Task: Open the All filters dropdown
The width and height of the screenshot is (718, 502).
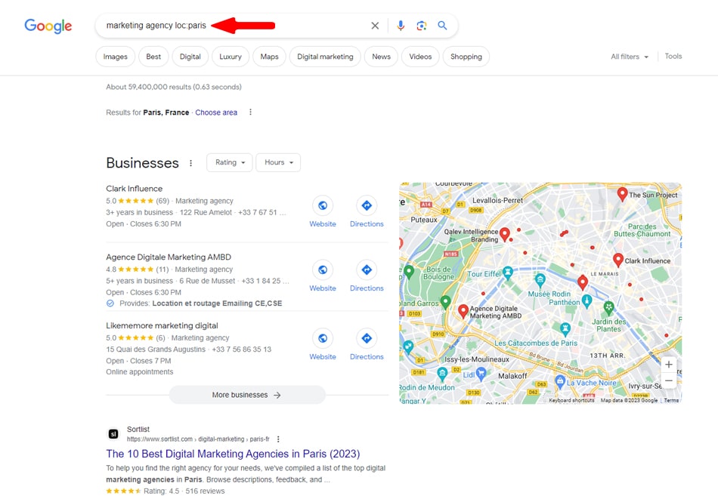Action: point(630,57)
